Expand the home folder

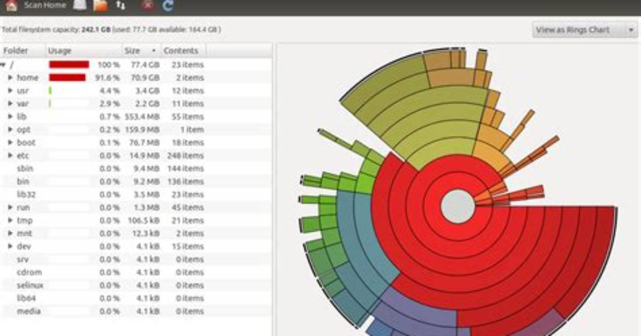click(10, 78)
